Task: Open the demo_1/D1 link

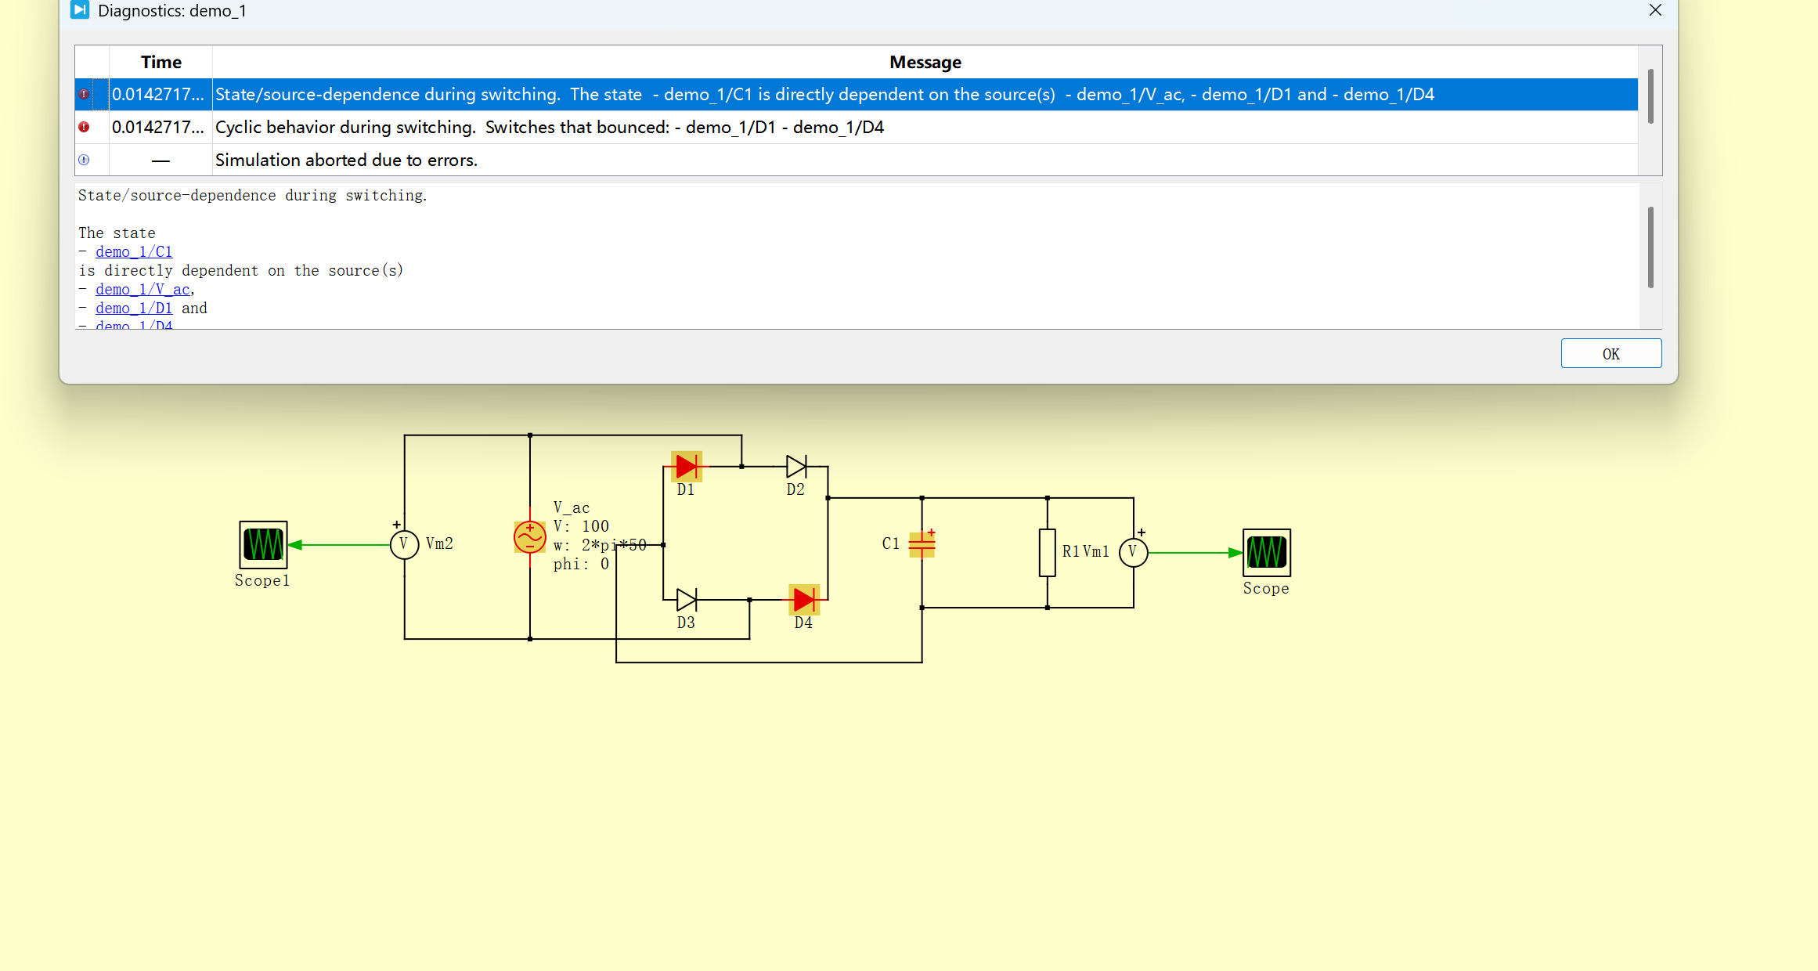Action: click(x=134, y=308)
